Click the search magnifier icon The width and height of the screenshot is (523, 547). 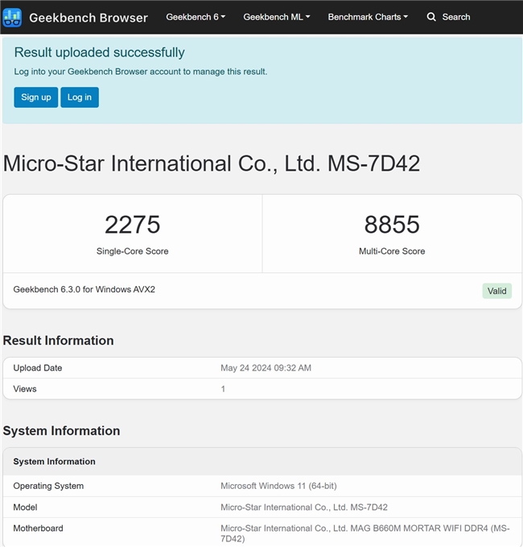pos(431,17)
